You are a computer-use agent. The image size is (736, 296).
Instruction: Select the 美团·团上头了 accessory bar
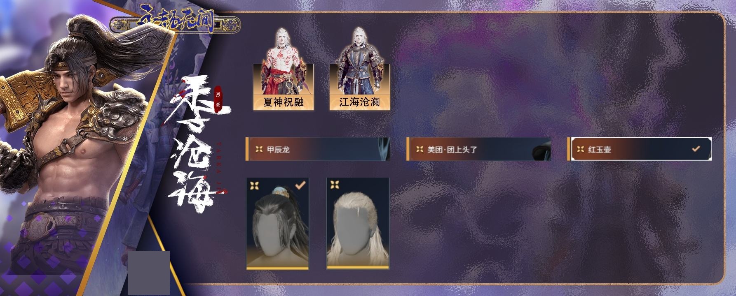point(478,149)
